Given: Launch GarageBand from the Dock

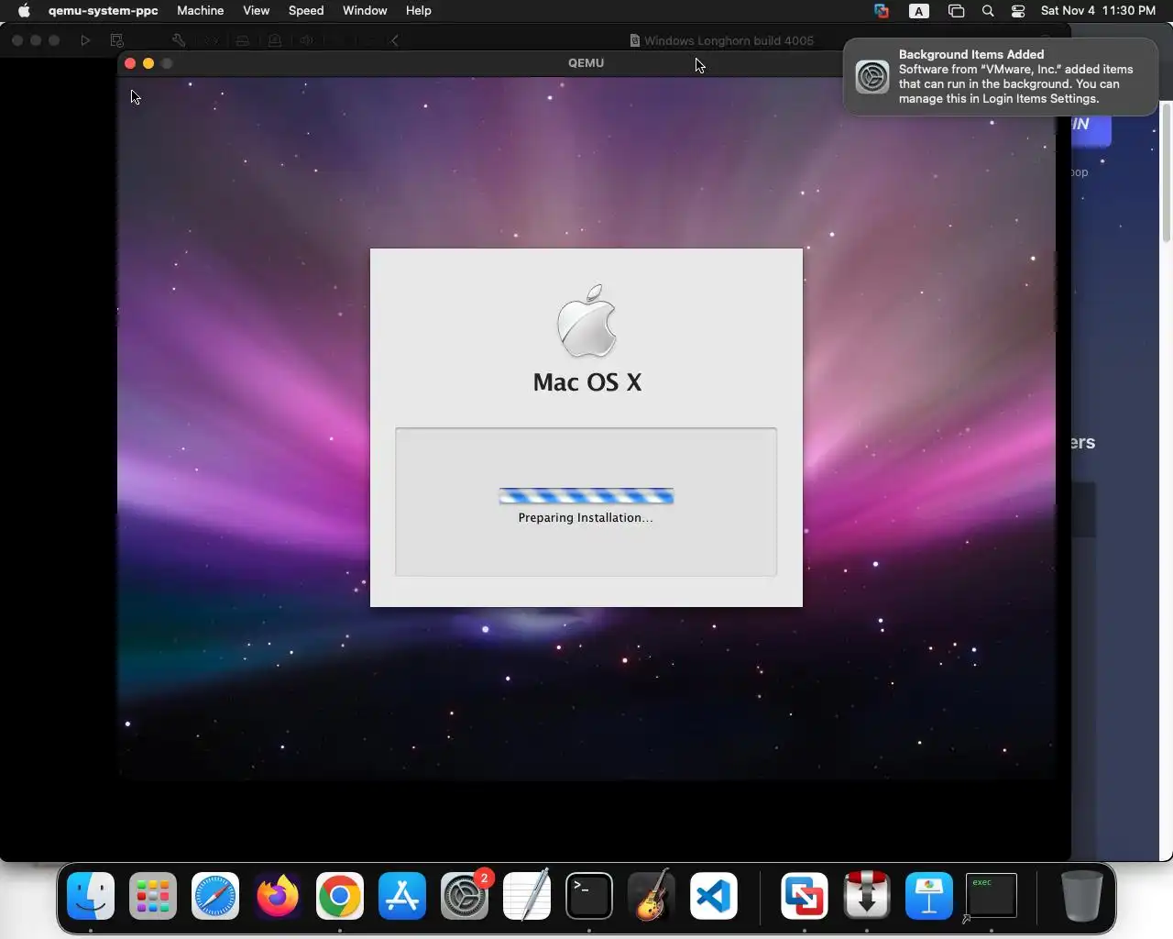Looking at the screenshot, I should tap(652, 896).
